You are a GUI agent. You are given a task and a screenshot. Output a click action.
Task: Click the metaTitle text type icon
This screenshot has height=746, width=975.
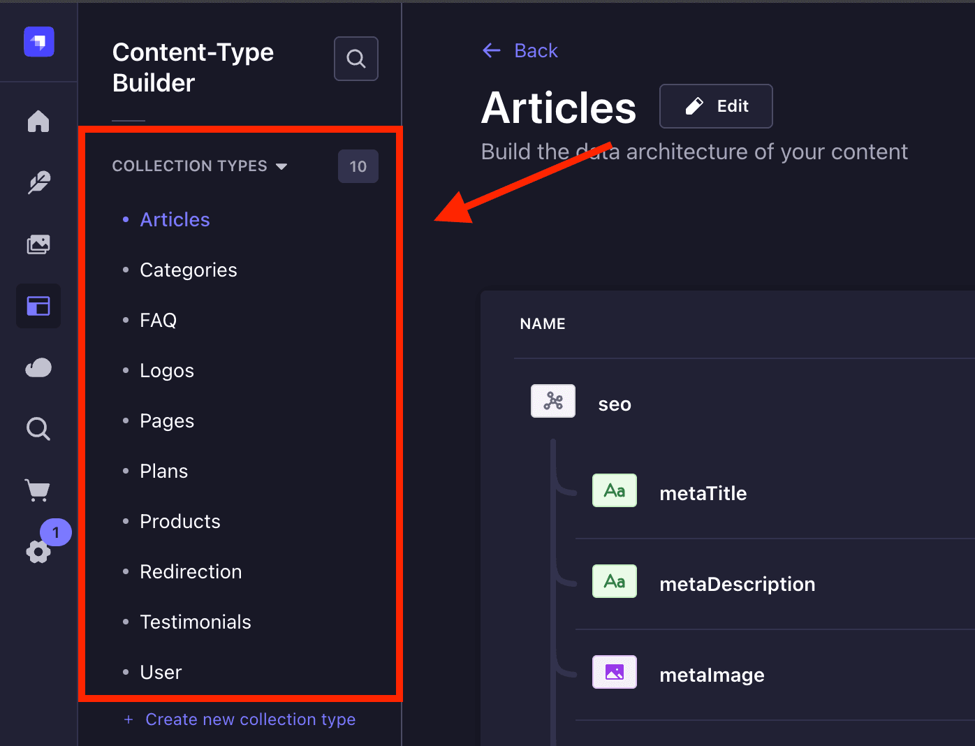click(615, 490)
